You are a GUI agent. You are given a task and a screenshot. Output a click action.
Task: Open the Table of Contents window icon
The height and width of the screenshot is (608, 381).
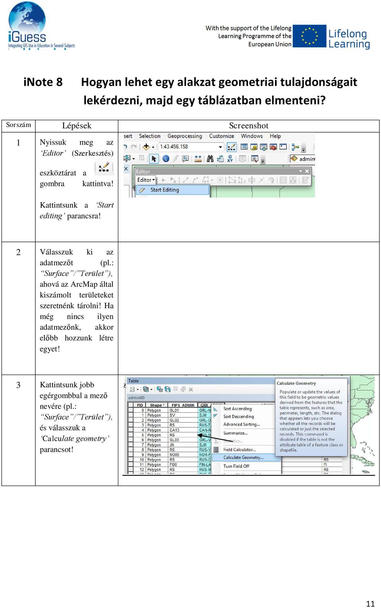(244, 147)
